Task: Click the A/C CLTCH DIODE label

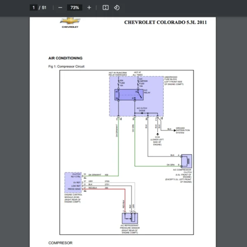Action: click(x=142, y=110)
